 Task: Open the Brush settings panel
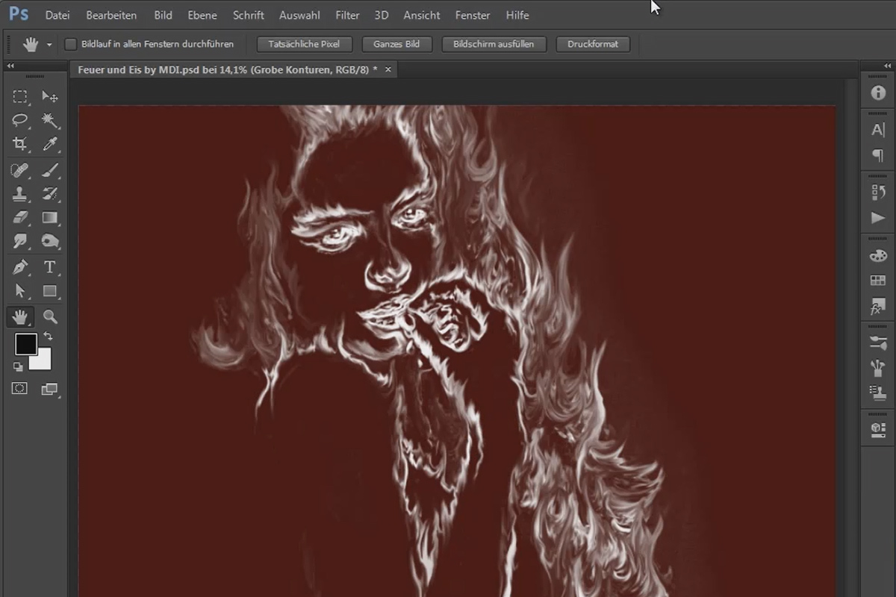pos(878,343)
